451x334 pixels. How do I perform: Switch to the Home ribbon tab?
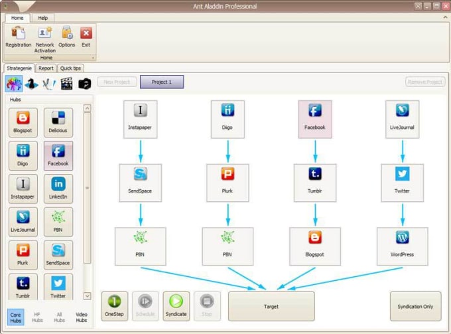click(17, 18)
